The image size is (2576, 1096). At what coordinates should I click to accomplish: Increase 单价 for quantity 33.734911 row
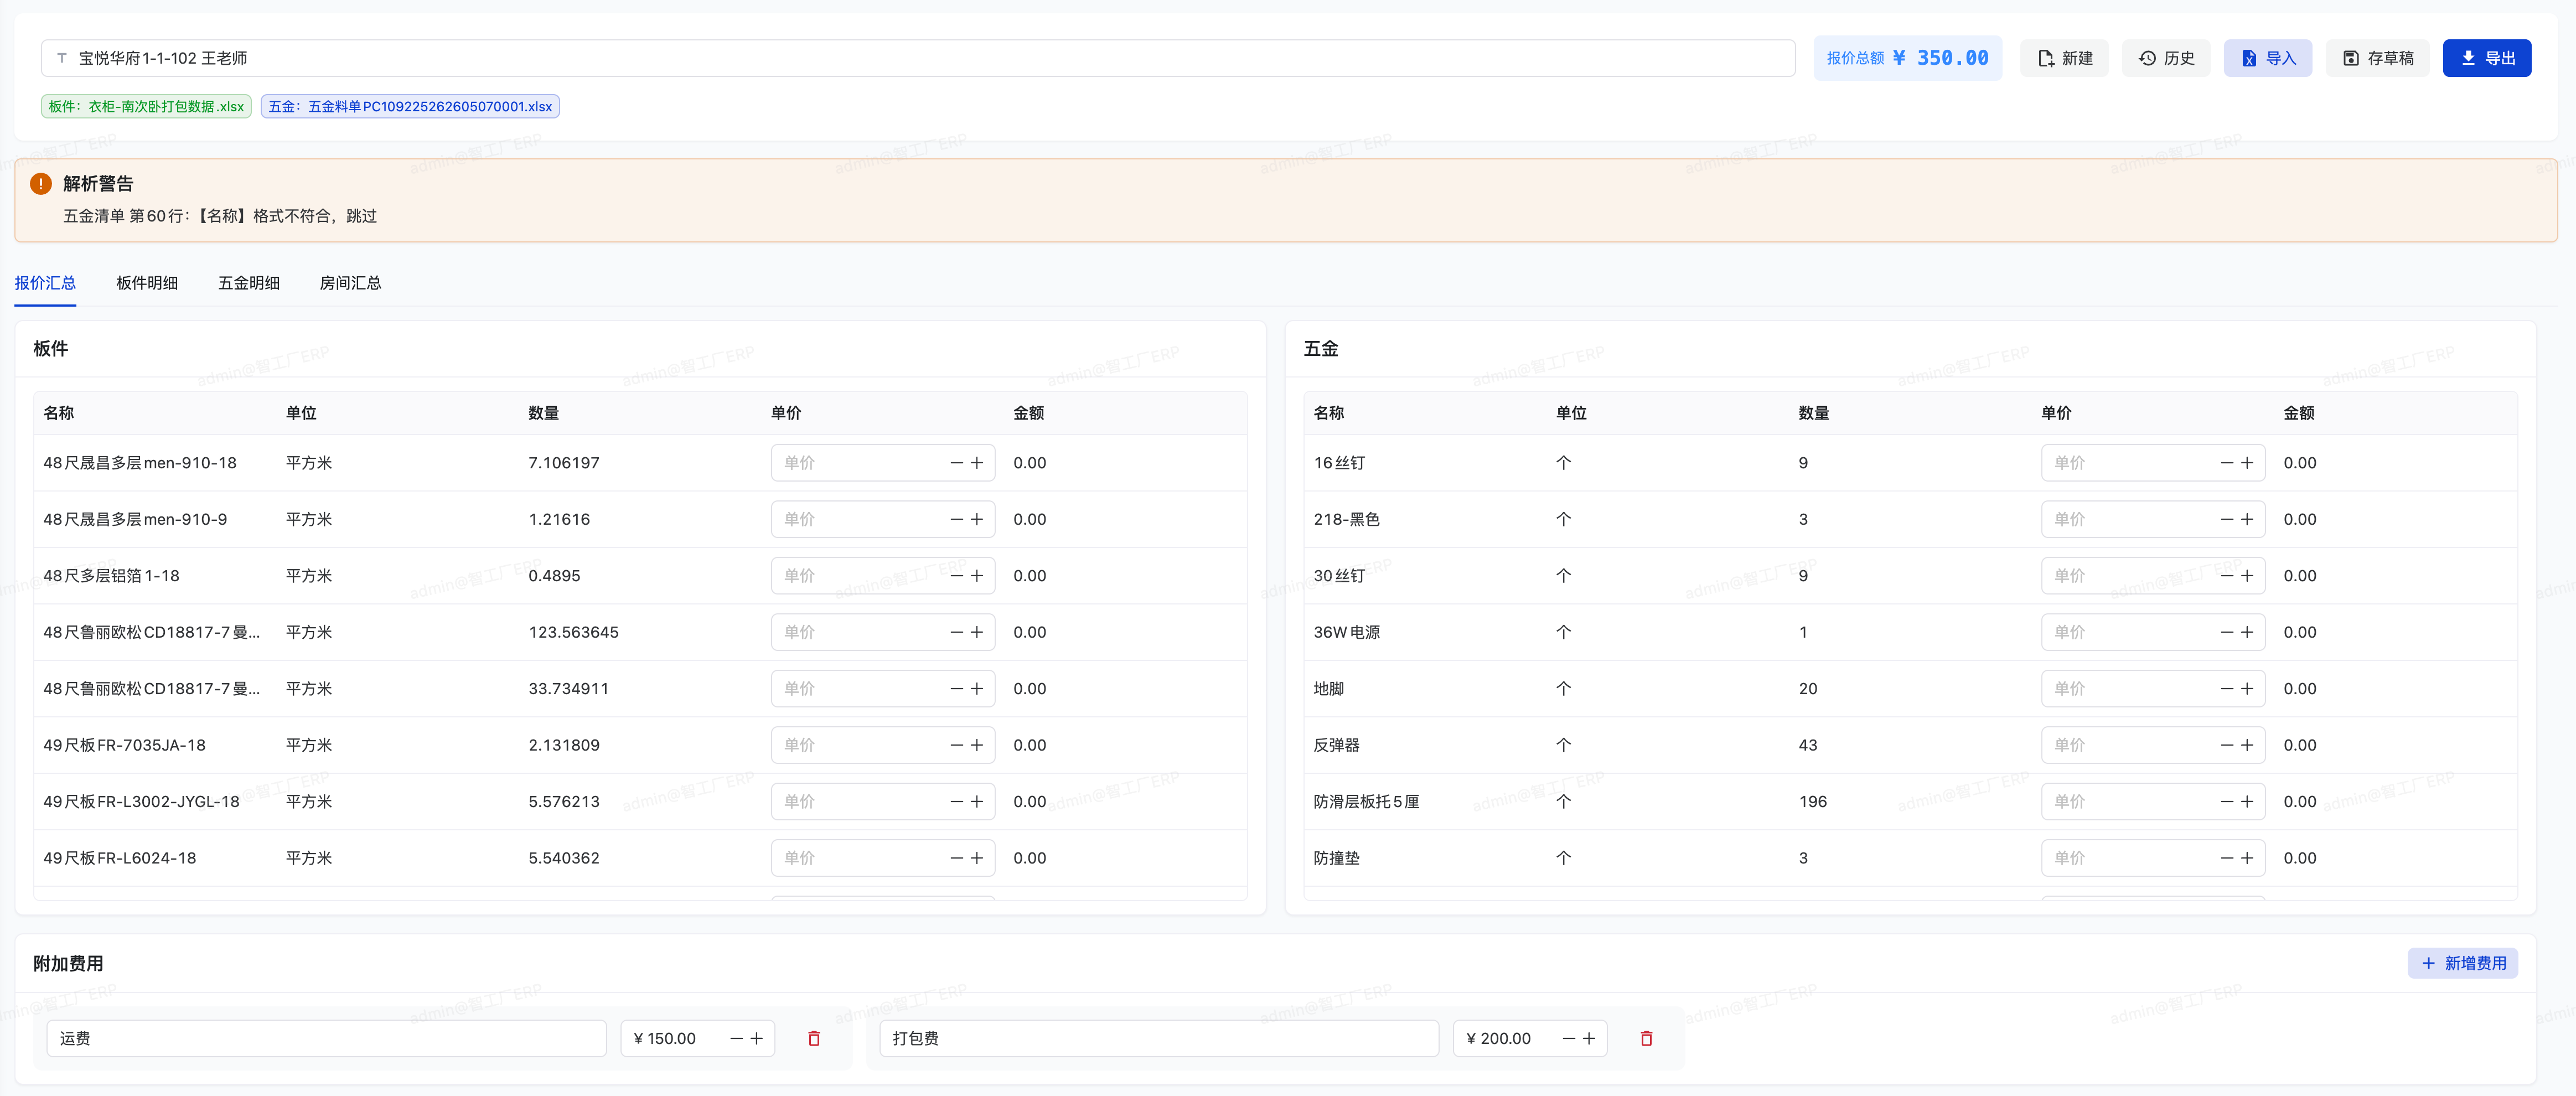977,689
